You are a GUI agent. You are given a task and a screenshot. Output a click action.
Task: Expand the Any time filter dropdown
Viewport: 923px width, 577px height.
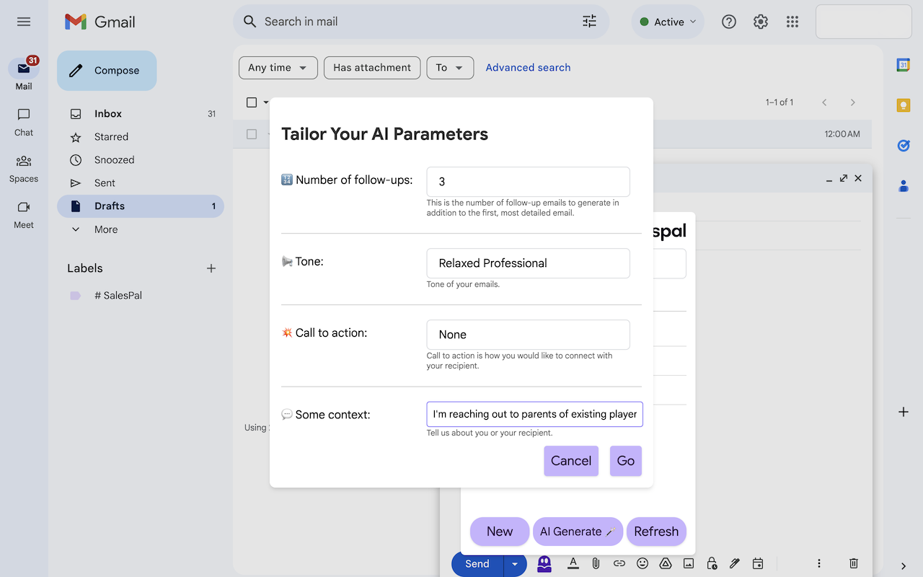[278, 68]
